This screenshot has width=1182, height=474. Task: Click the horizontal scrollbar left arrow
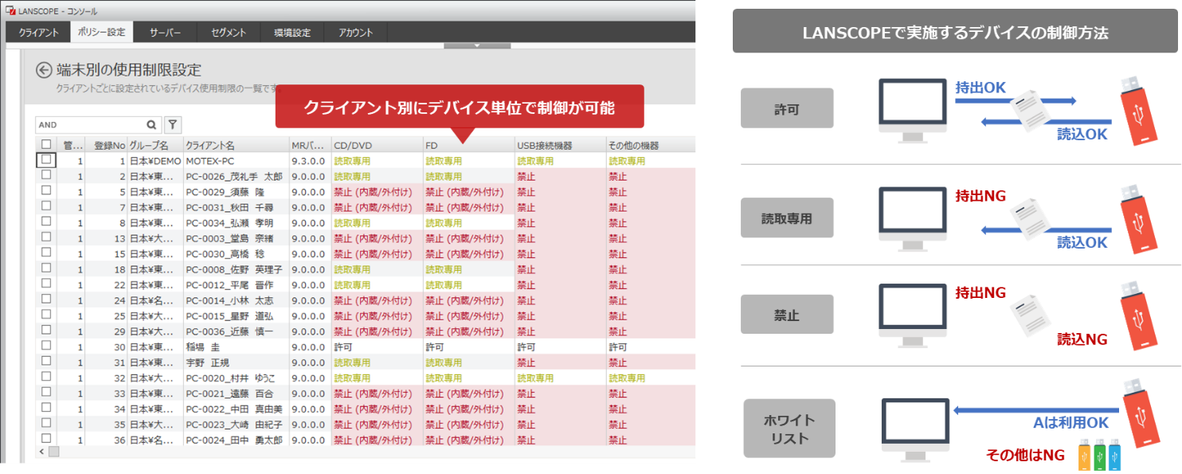pyautogui.click(x=41, y=452)
